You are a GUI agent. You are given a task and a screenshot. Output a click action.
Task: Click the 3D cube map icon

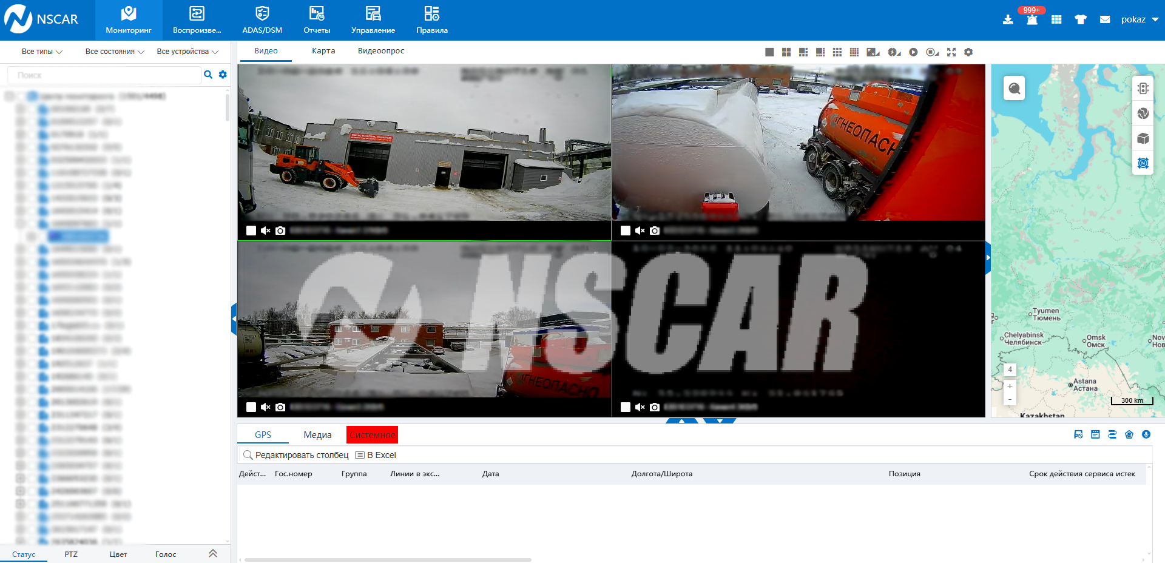(1143, 138)
